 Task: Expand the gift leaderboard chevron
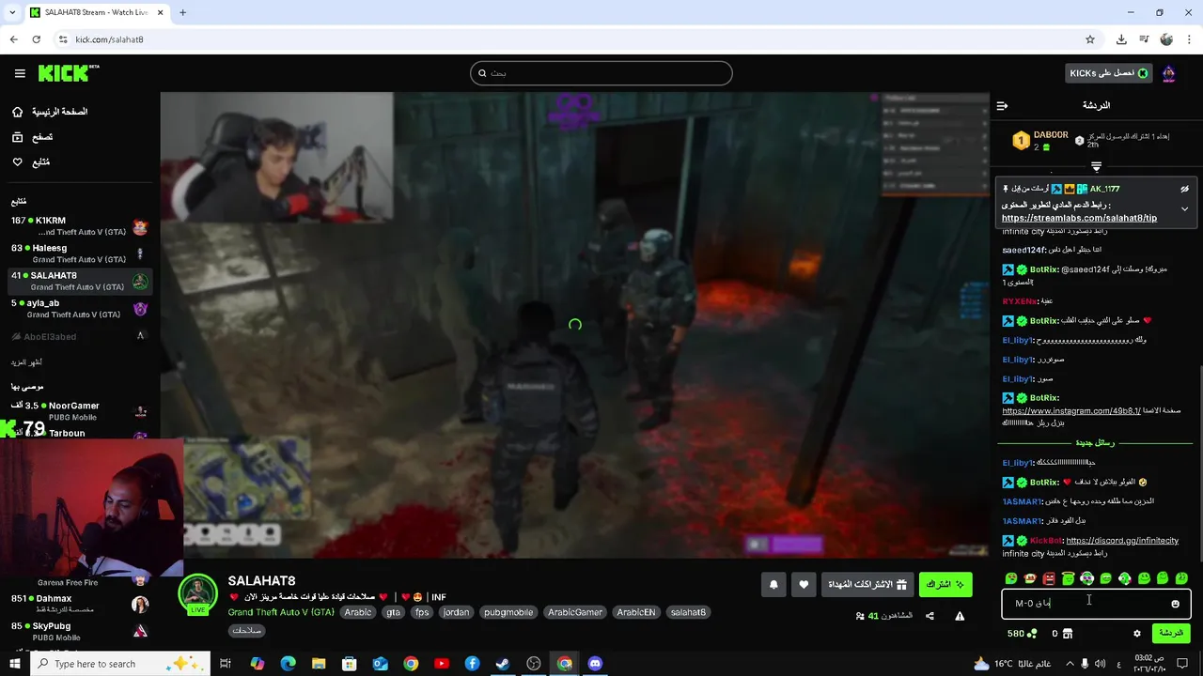[1096, 167]
